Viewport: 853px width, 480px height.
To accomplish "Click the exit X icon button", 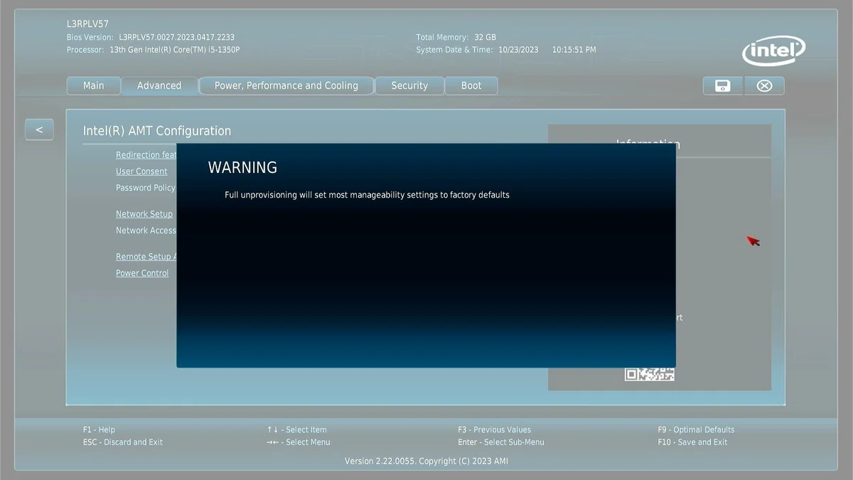I will pos(764,86).
